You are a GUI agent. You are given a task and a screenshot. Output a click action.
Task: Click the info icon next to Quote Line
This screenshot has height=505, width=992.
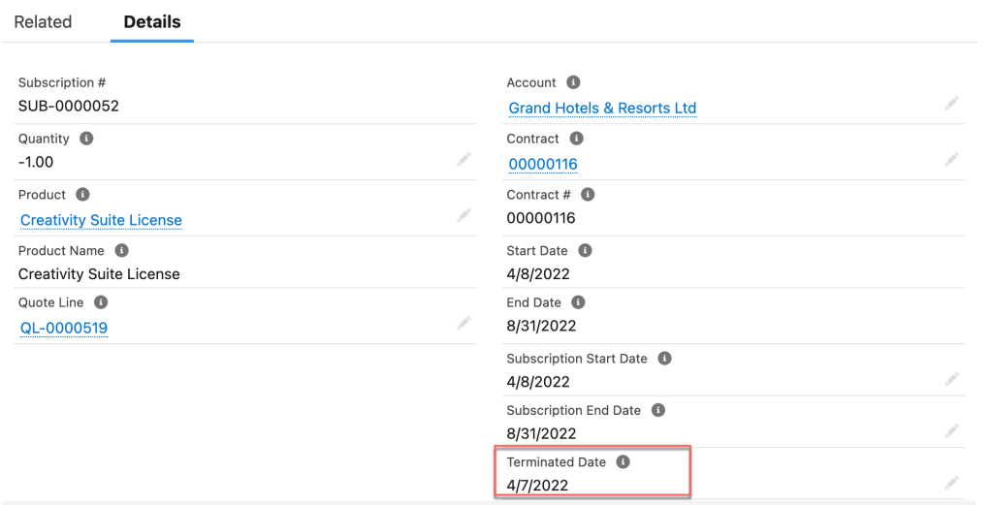(x=101, y=302)
